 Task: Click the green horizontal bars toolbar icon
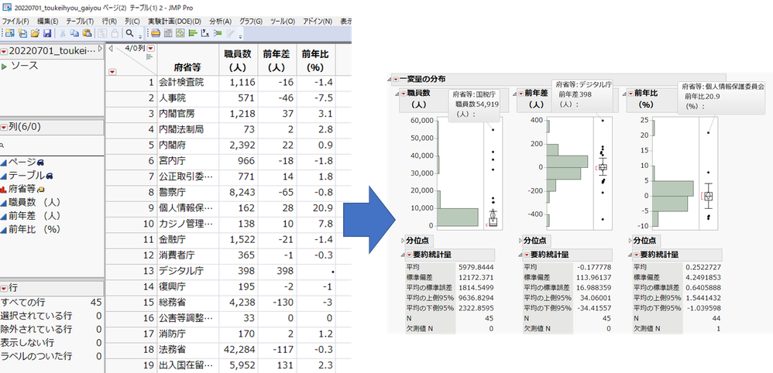tap(193, 33)
